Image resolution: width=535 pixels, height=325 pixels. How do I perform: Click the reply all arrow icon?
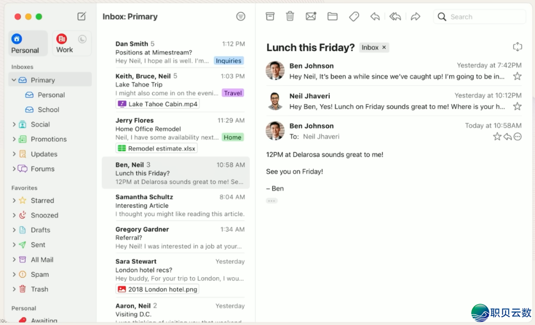tap(395, 16)
